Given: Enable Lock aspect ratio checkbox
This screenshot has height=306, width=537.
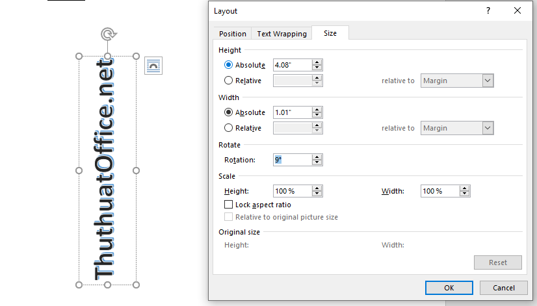Looking at the screenshot, I should [228, 205].
